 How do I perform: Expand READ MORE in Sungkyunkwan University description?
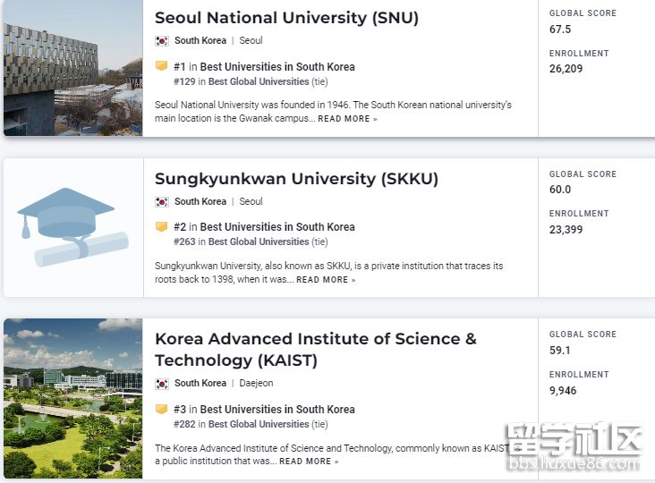[x=326, y=280]
